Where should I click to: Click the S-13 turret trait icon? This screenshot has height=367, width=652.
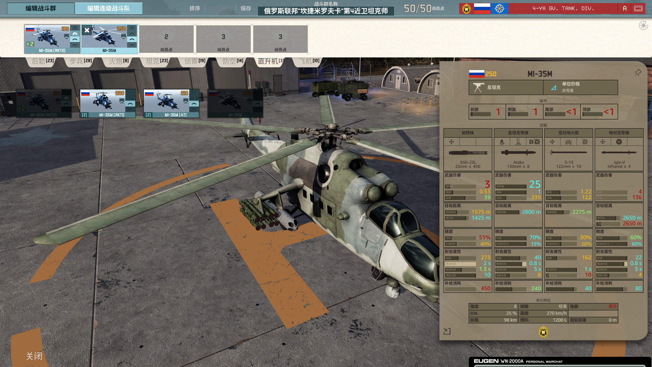tap(552, 142)
